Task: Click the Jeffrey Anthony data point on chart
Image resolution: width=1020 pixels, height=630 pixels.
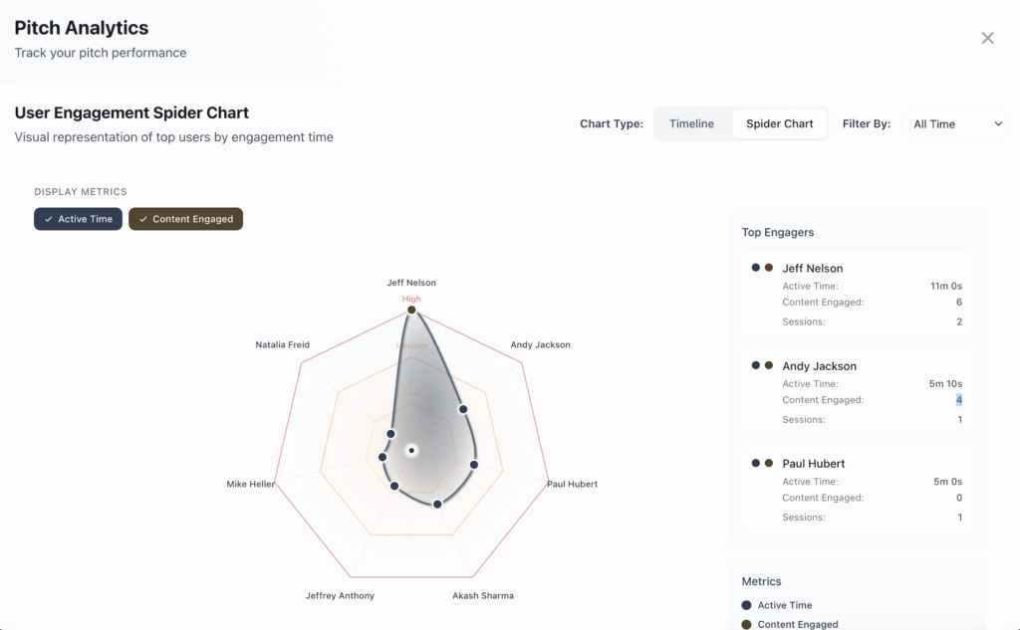Action: pos(394,487)
